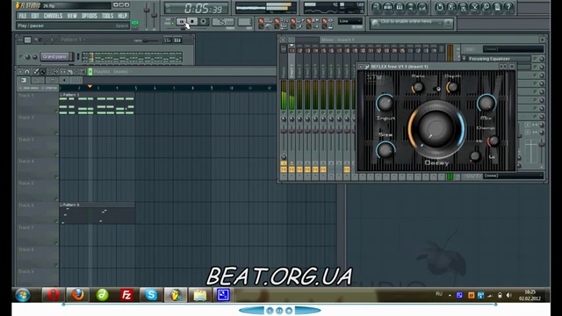Toggle Track 2 mute dot
Screen dimensions: 562x316
tap(56, 133)
